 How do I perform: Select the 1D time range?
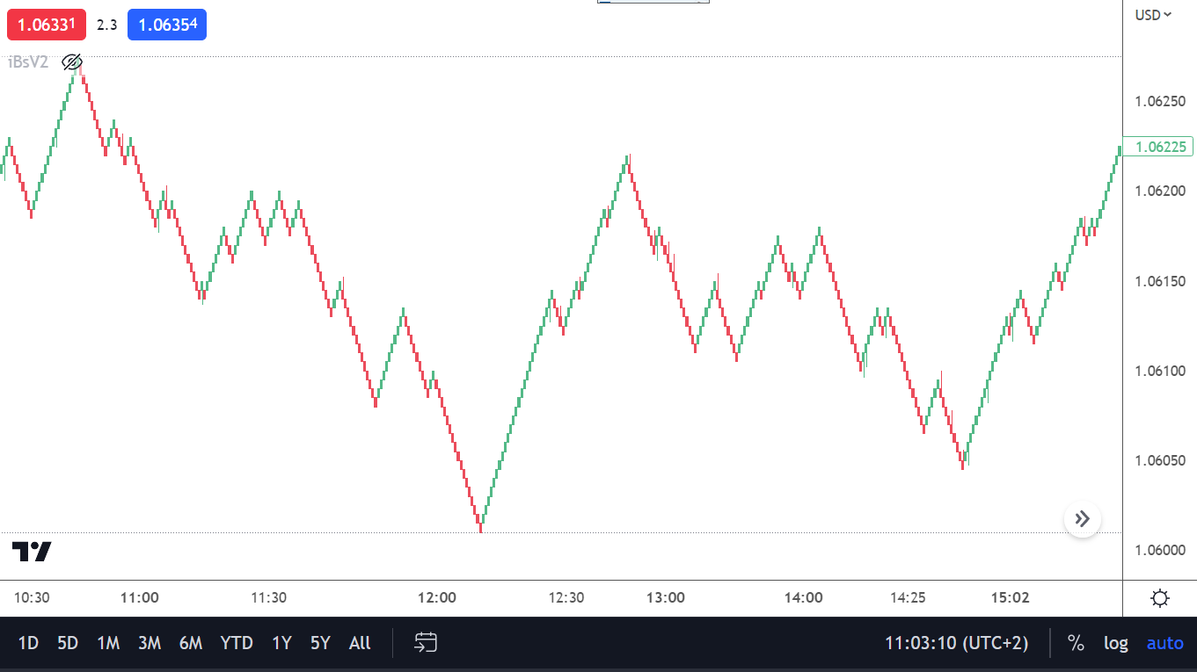pos(28,643)
